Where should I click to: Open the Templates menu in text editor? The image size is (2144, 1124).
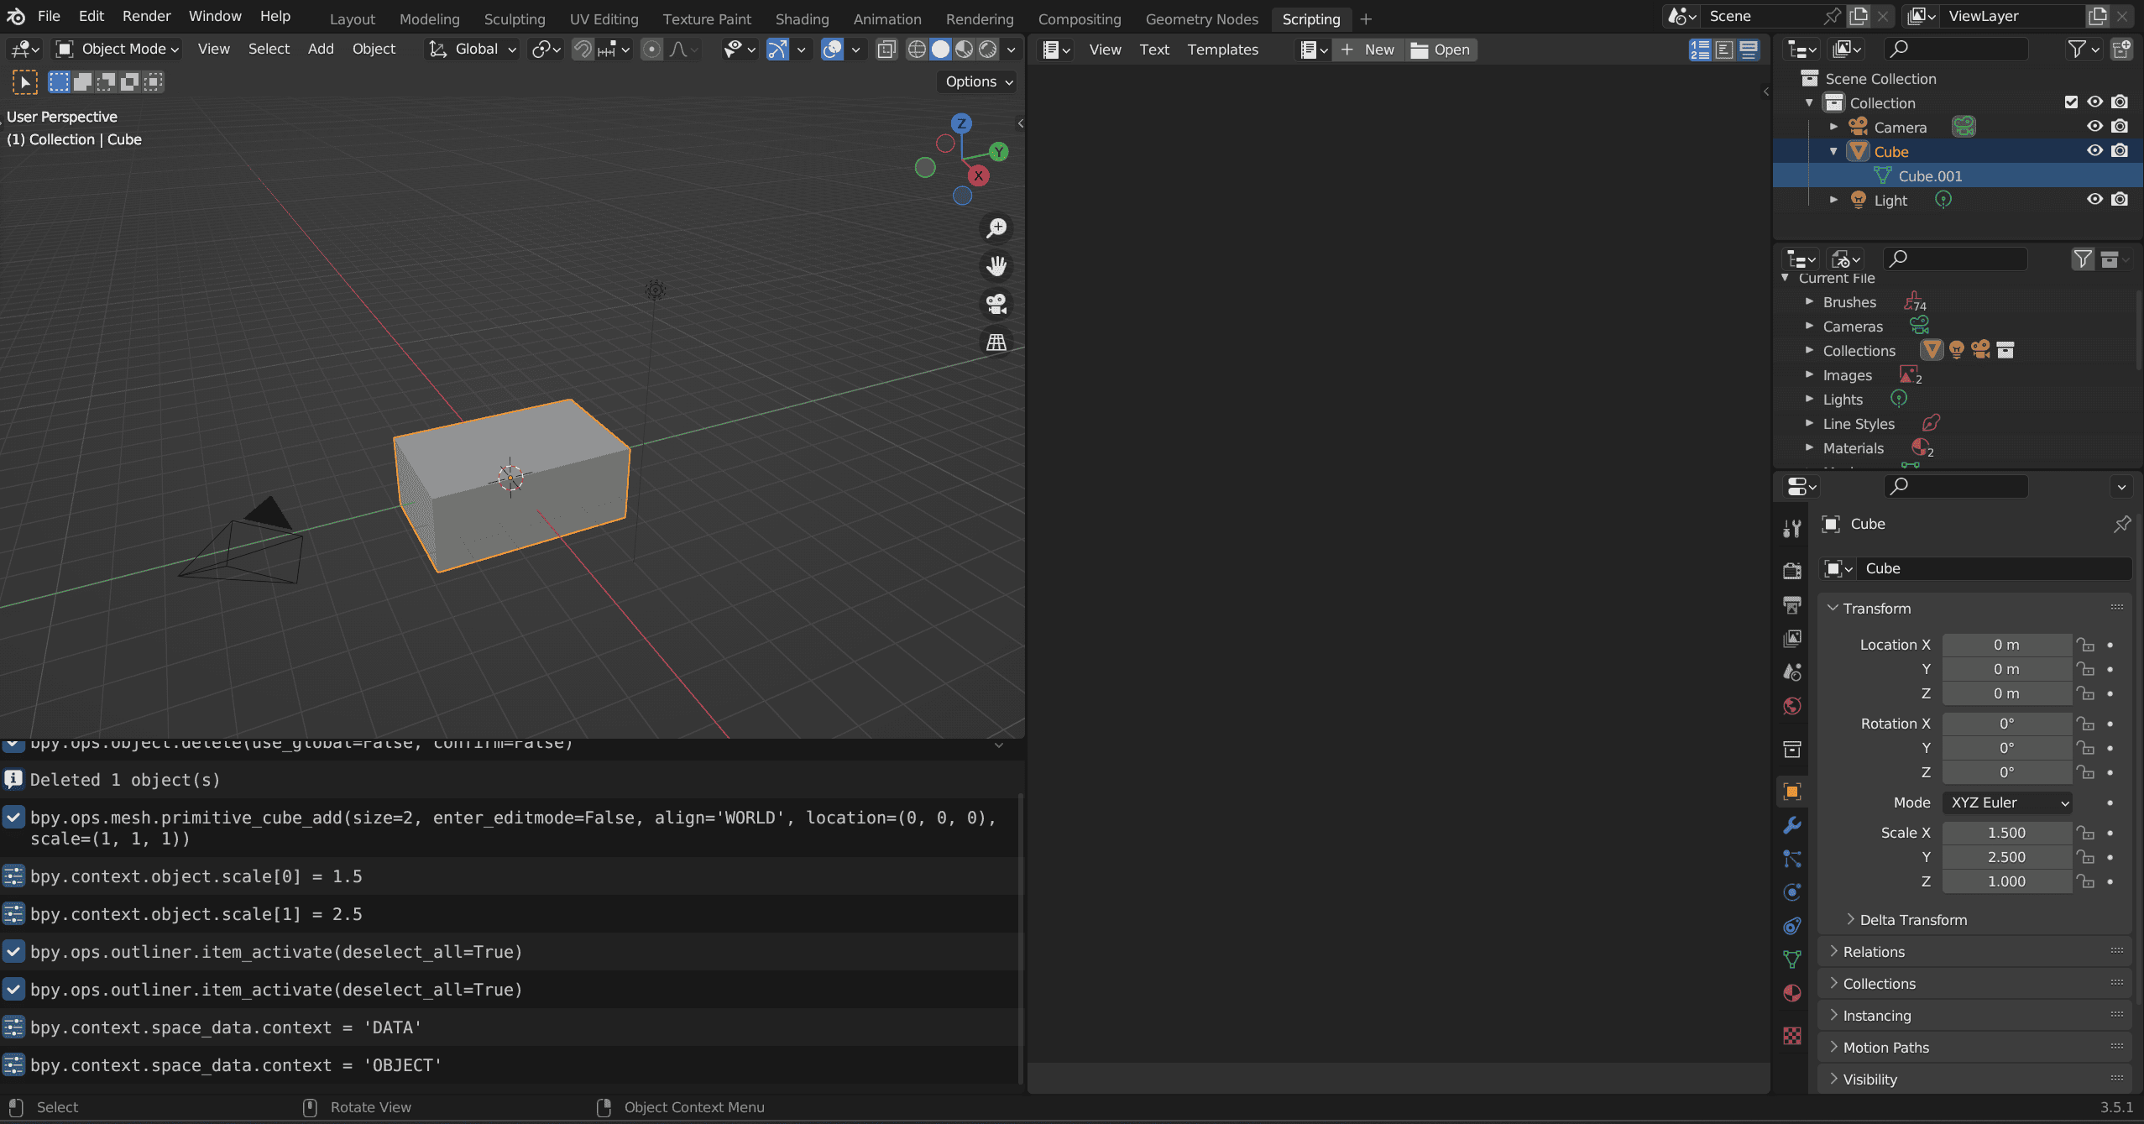1222,50
